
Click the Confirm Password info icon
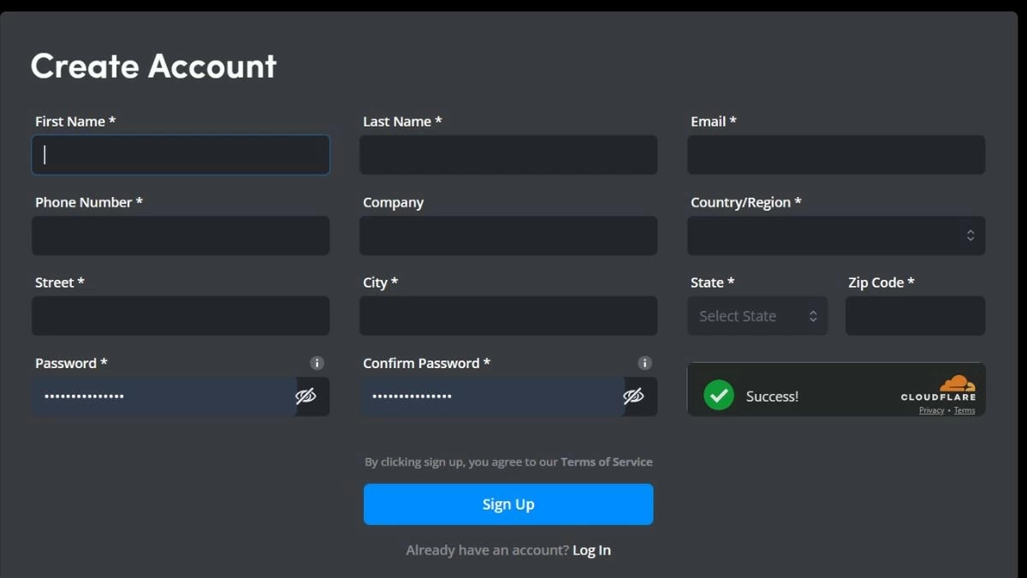[x=644, y=363]
